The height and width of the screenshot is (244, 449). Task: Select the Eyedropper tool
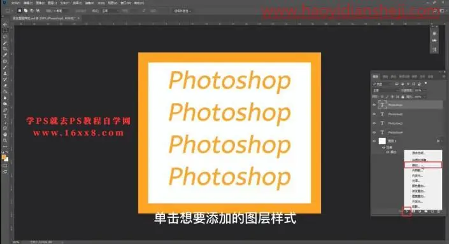coord(5,55)
